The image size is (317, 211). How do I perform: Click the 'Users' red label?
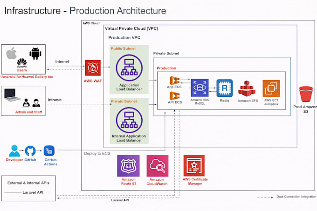[21, 70]
